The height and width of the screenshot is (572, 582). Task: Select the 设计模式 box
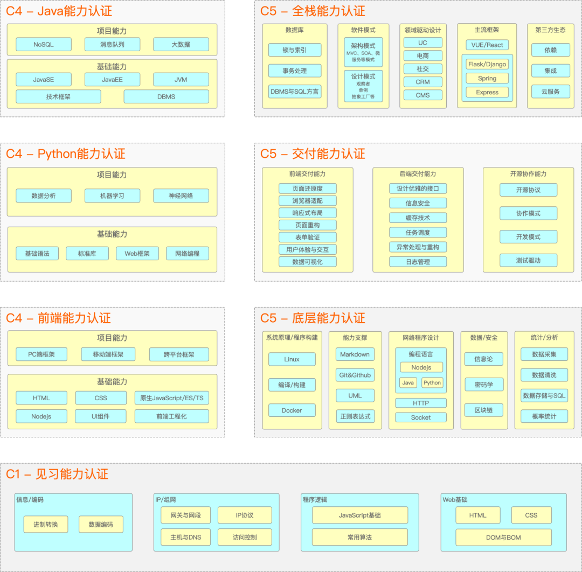pyautogui.click(x=363, y=86)
